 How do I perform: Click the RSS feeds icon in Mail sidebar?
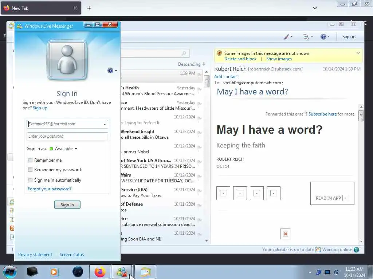click(12, 228)
